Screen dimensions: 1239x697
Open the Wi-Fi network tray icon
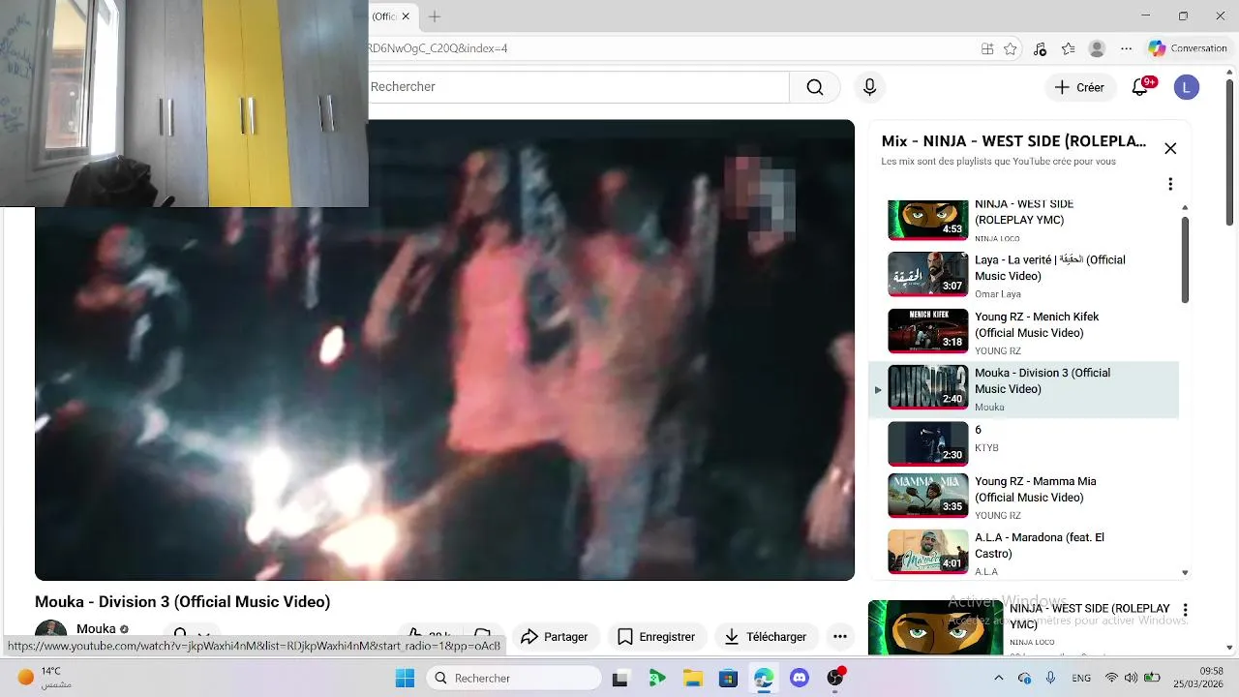[x=1111, y=678]
